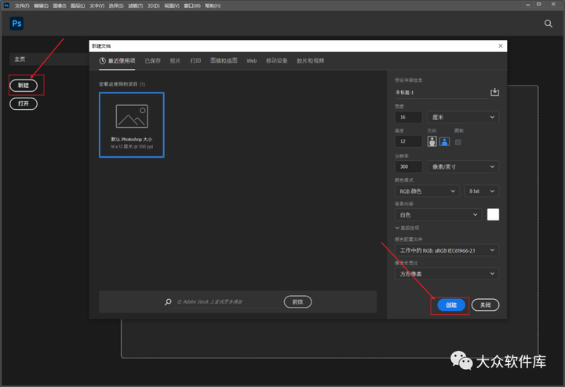Open the 文件(F) menu

pos(22,5)
